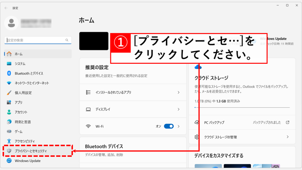Viewport: 302px width, 170px height.
Task: Select 時刻と言語 in the sidebar
Action: [x=23, y=122]
